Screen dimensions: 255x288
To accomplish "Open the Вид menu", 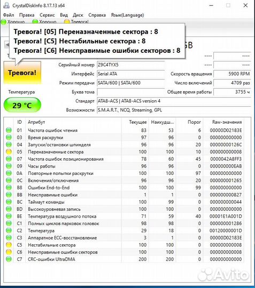I will (x=64, y=15).
